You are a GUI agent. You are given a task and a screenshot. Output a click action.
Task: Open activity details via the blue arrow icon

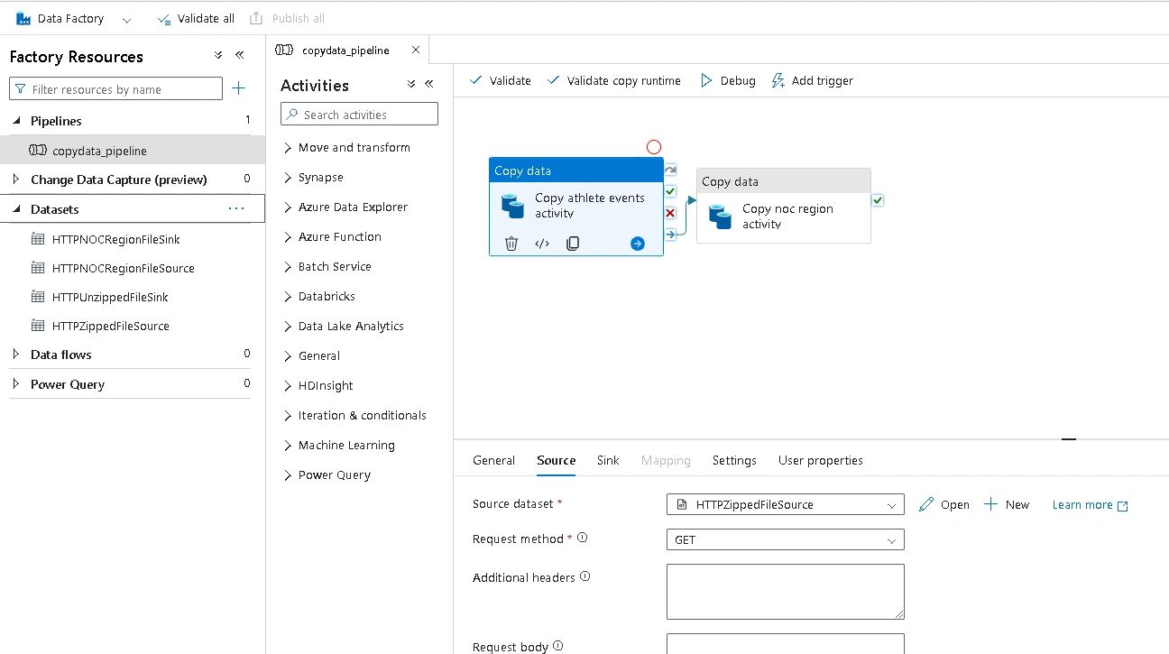click(637, 243)
